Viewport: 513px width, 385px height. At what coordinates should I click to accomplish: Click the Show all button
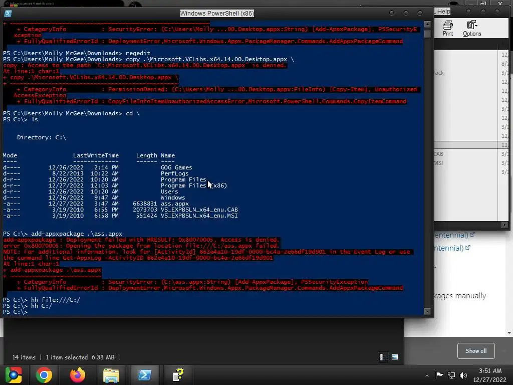tap(476, 351)
